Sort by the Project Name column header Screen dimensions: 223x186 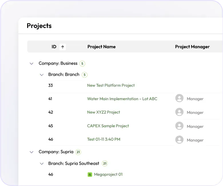[x=101, y=47]
